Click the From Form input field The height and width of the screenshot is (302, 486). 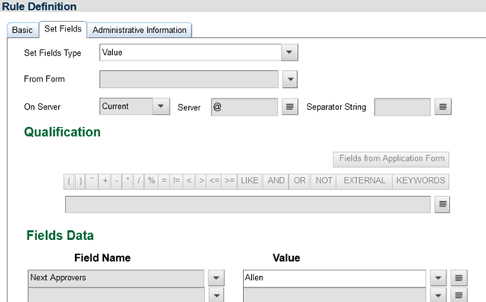pos(189,79)
